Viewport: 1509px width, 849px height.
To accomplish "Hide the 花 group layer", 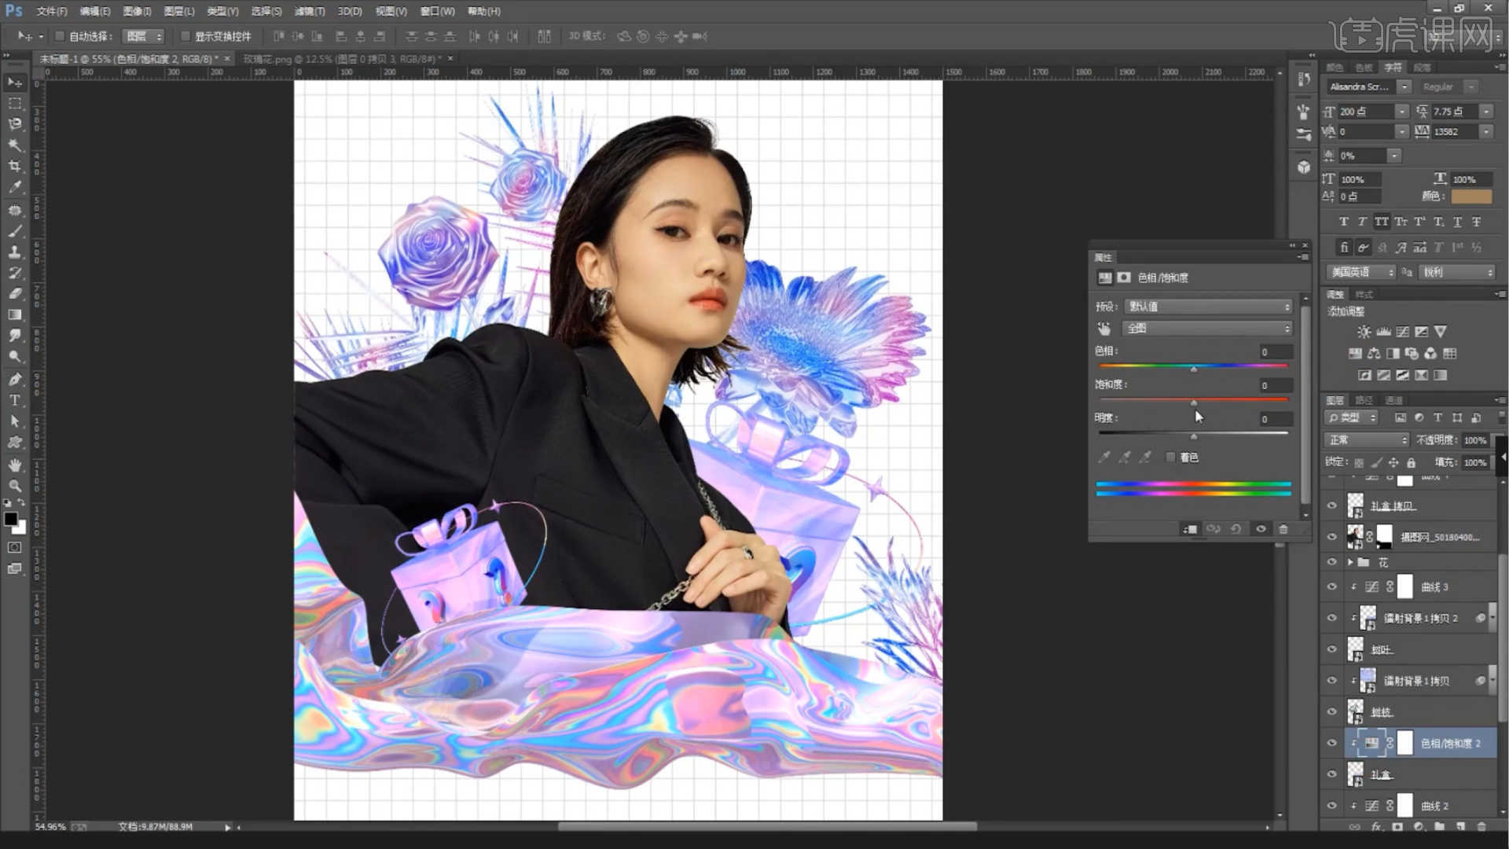I will tap(1331, 562).
